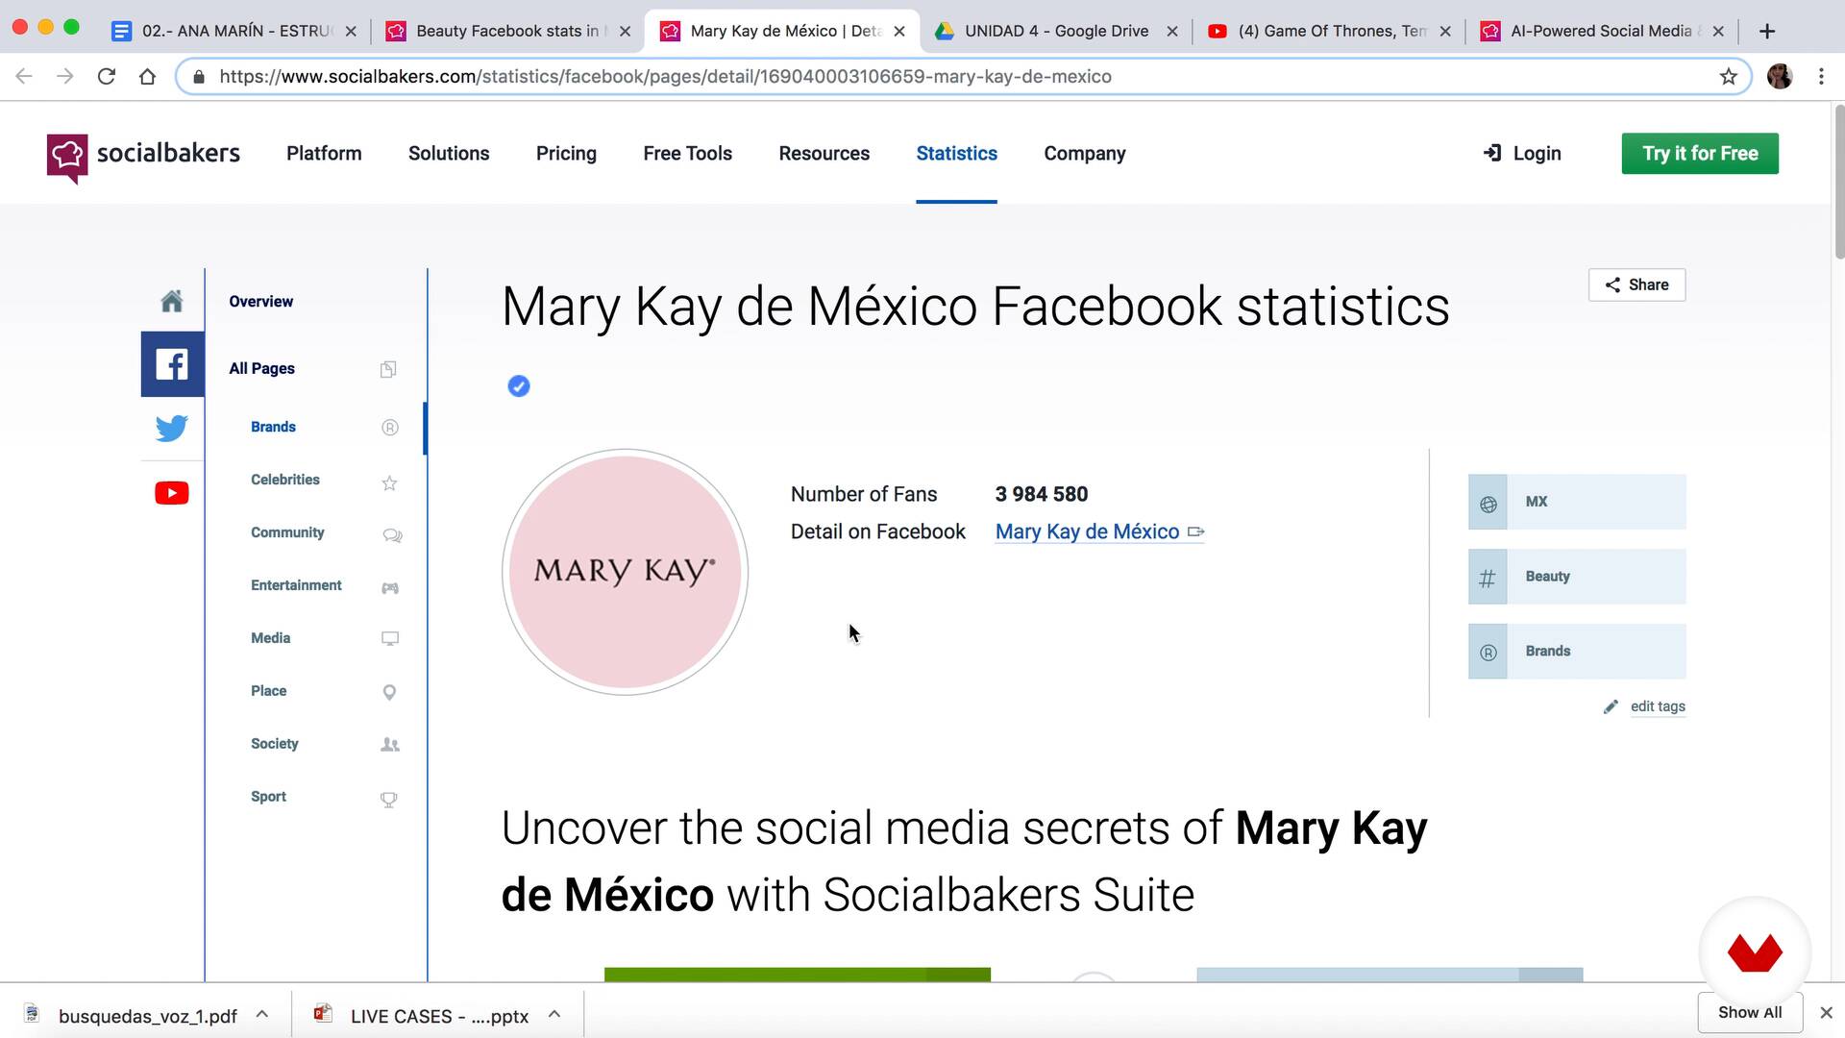Click the verified blue checkmark badge

519,386
